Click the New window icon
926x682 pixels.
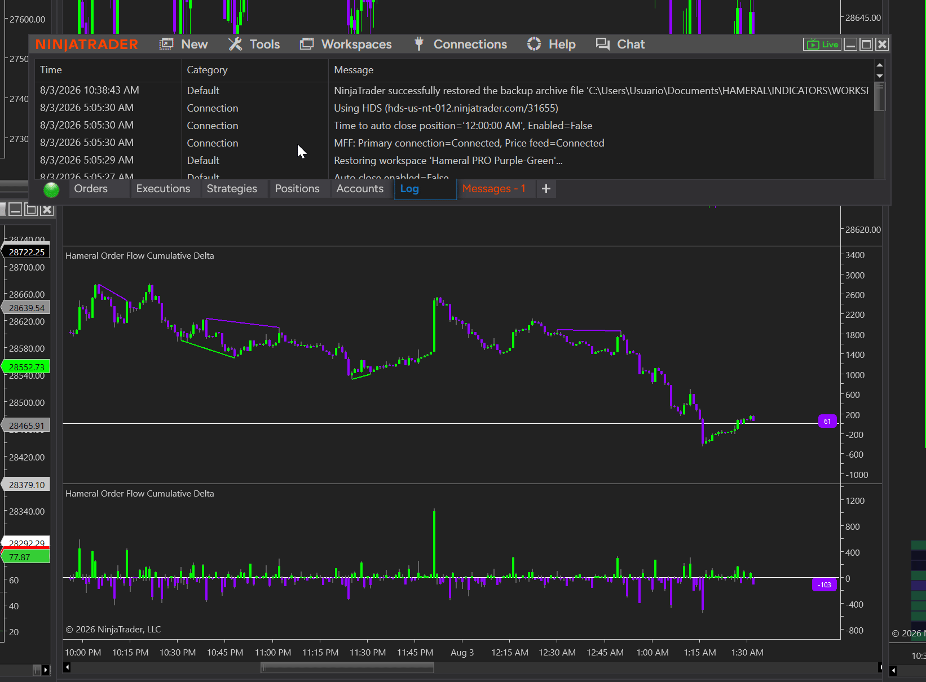tap(166, 45)
